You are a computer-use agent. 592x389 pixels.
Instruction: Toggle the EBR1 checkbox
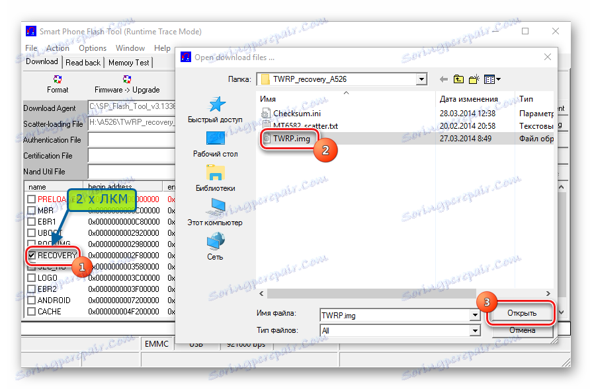[x=31, y=222]
